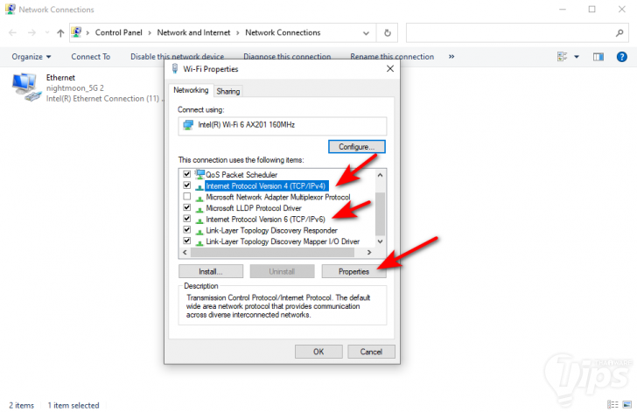Click the Install... button
The image size is (637, 412).
click(x=211, y=271)
